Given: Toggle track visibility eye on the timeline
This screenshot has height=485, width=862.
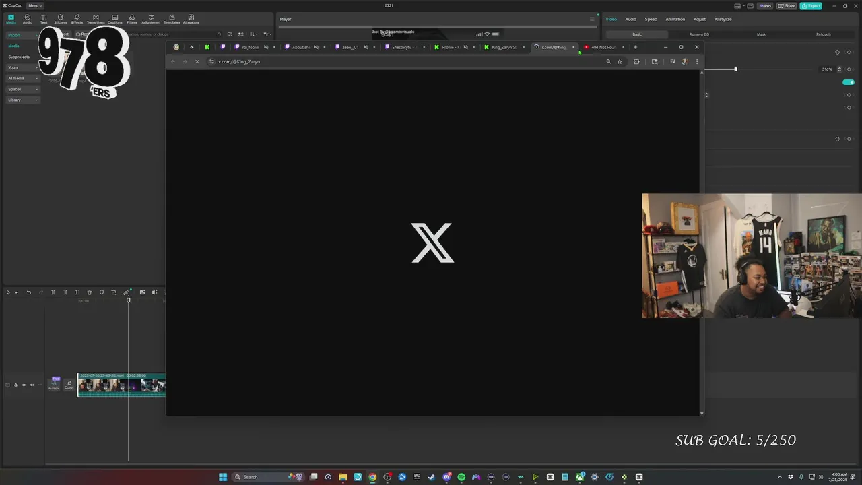Looking at the screenshot, I should pos(24,385).
